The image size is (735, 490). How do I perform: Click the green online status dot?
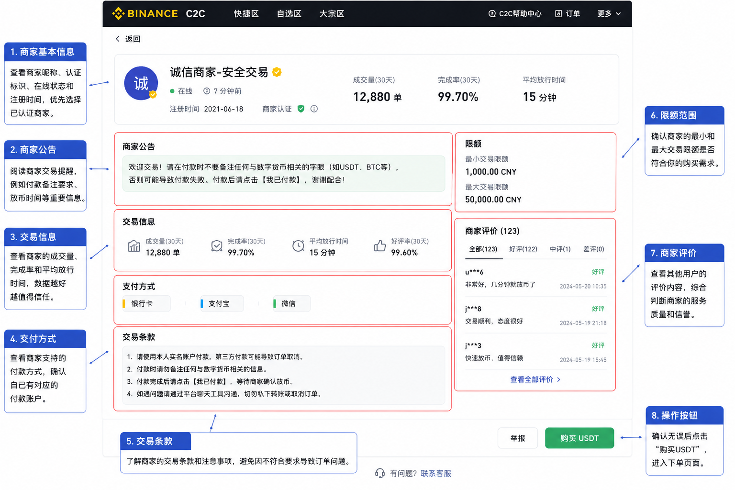(x=172, y=91)
